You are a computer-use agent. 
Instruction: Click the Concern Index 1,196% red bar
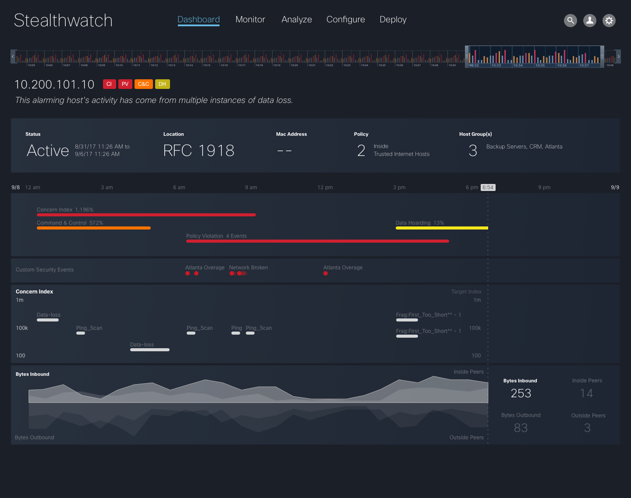146,215
